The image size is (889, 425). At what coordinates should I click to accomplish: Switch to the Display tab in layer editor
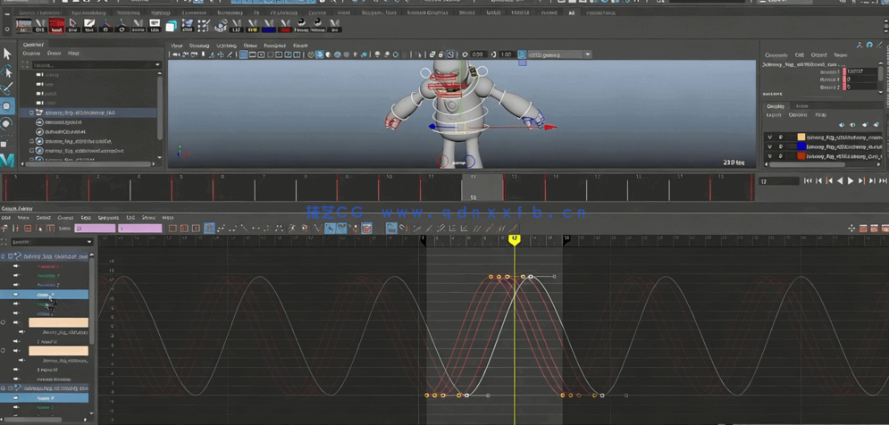pos(775,106)
